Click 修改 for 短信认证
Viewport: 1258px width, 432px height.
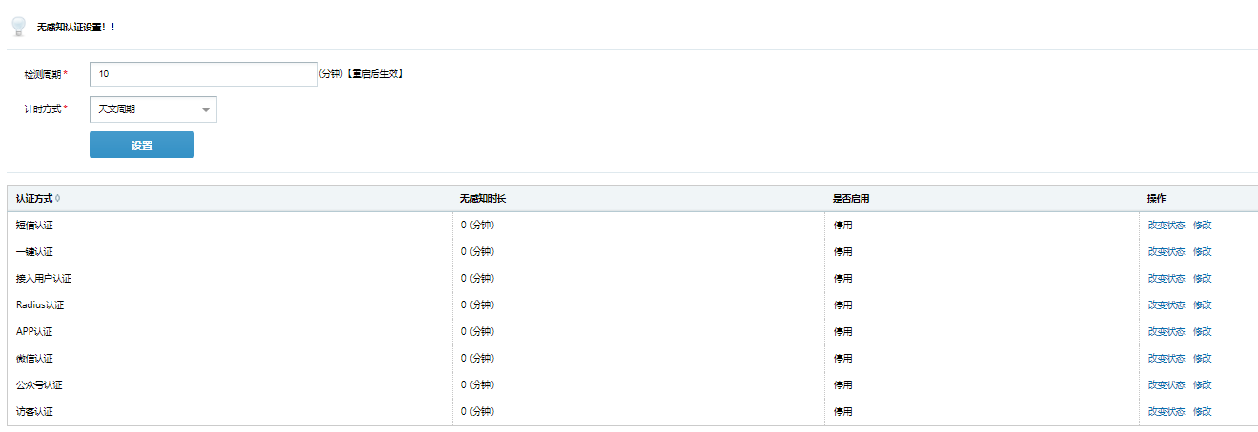click(x=1203, y=226)
